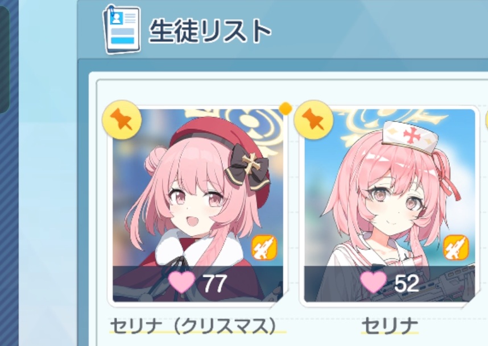Open セリナ(クリスマス) portrait with red beret
This screenshot has width=488, height=346.
pyautogui.click(x=197, y=205)
